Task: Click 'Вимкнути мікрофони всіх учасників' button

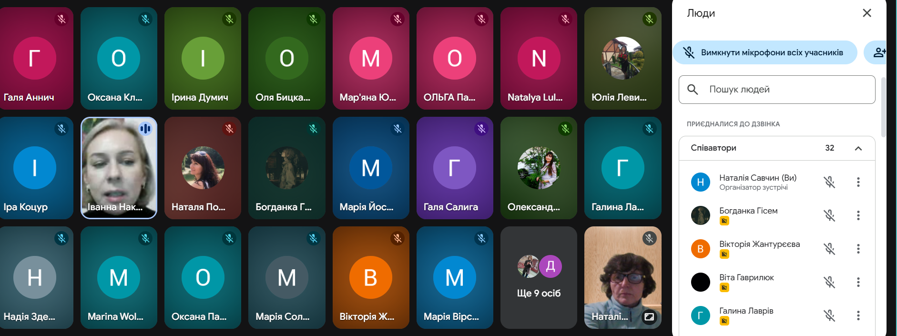Action: click(765, 52)
